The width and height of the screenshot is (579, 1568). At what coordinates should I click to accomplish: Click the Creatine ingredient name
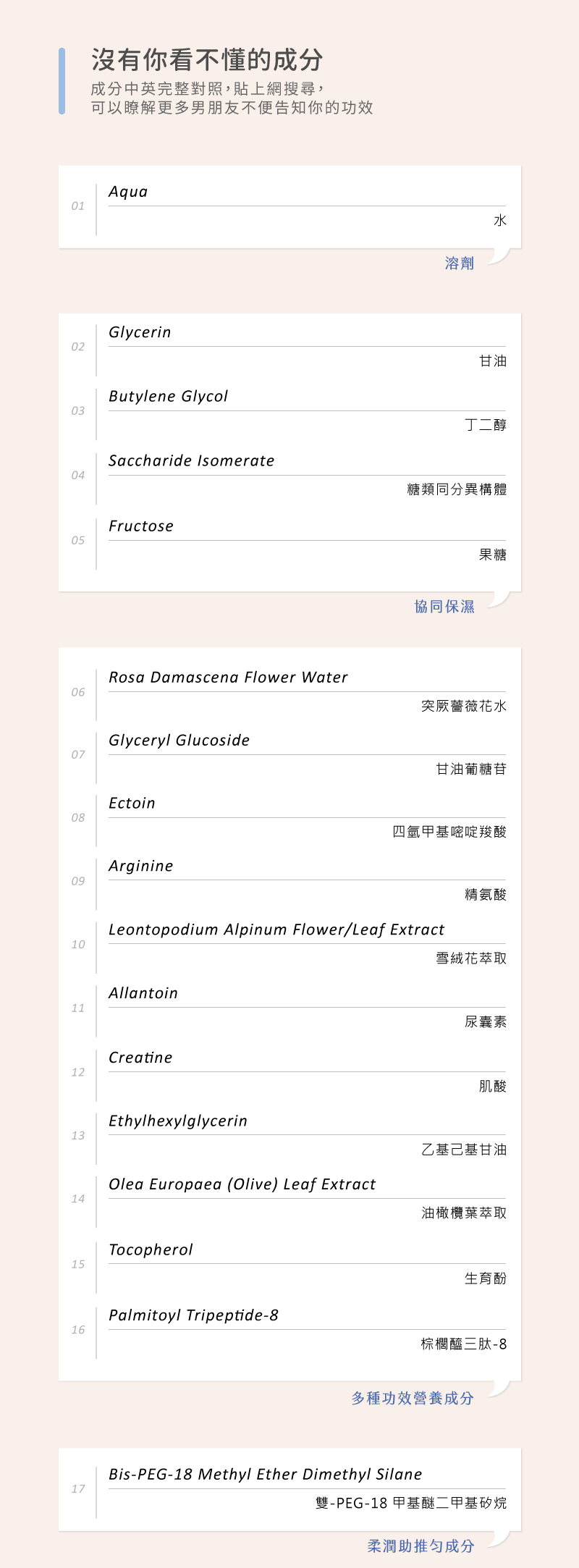[140, 1058]
